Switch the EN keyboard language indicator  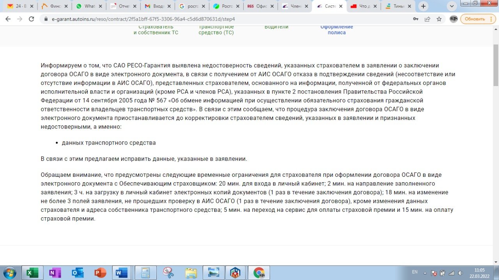[414, 272]
